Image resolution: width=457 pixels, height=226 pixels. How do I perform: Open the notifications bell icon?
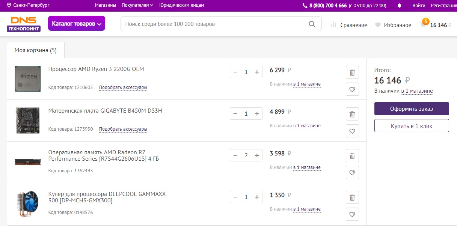[x=399, y=6]
